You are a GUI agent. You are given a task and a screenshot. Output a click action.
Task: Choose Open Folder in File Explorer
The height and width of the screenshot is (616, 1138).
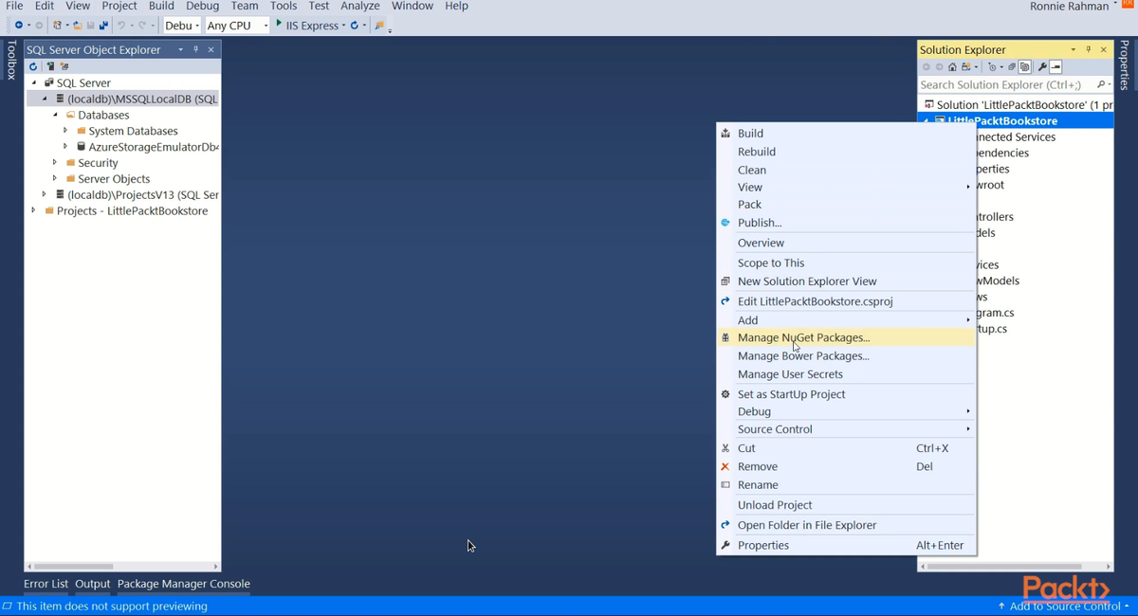[807, 525]
